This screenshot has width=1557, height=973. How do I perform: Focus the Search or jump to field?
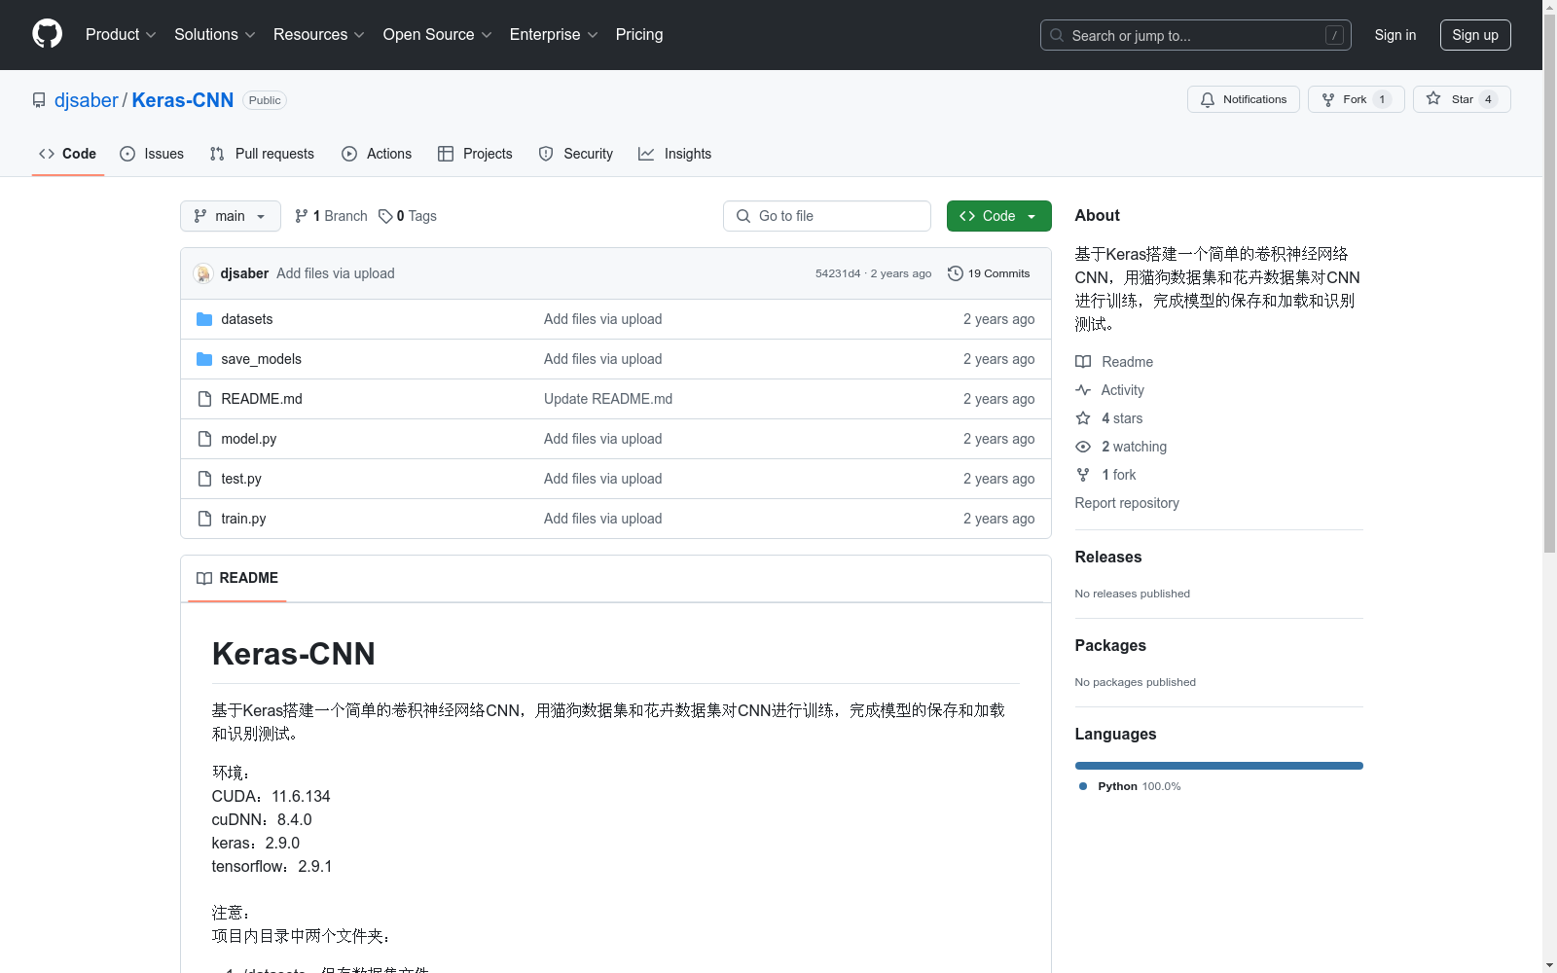1196,35
